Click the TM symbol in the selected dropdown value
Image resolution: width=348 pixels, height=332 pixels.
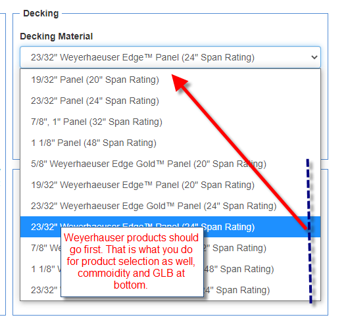coord(149,56)
